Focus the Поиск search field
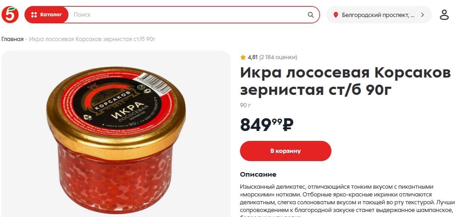455x217 pixels. (188, 15)
